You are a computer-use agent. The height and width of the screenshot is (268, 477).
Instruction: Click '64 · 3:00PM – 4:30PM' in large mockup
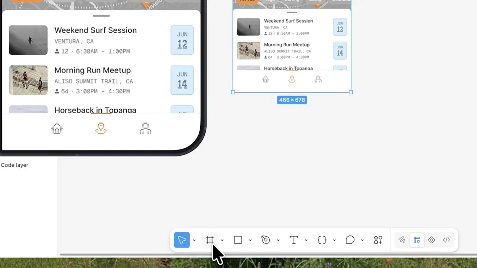[95, 91]
